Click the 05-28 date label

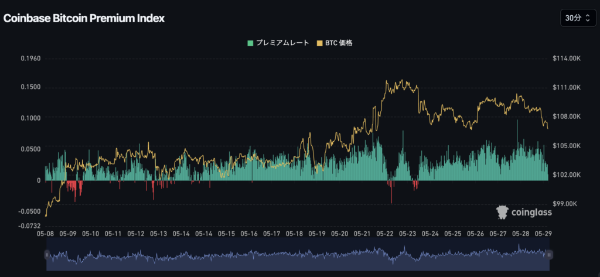520,233
